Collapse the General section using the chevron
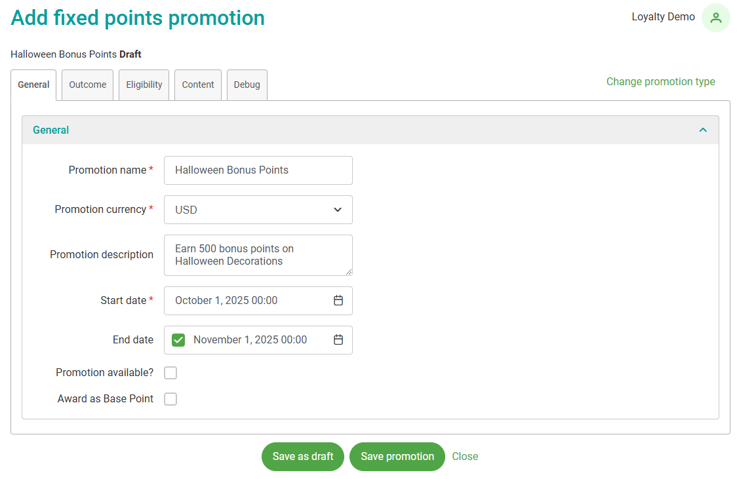Image resolution: width=737 pixels, height=479 pixels. [x=703, y=130]
